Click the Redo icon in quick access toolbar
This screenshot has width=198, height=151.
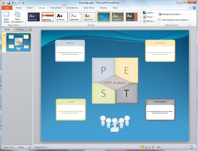pos(19,3)
